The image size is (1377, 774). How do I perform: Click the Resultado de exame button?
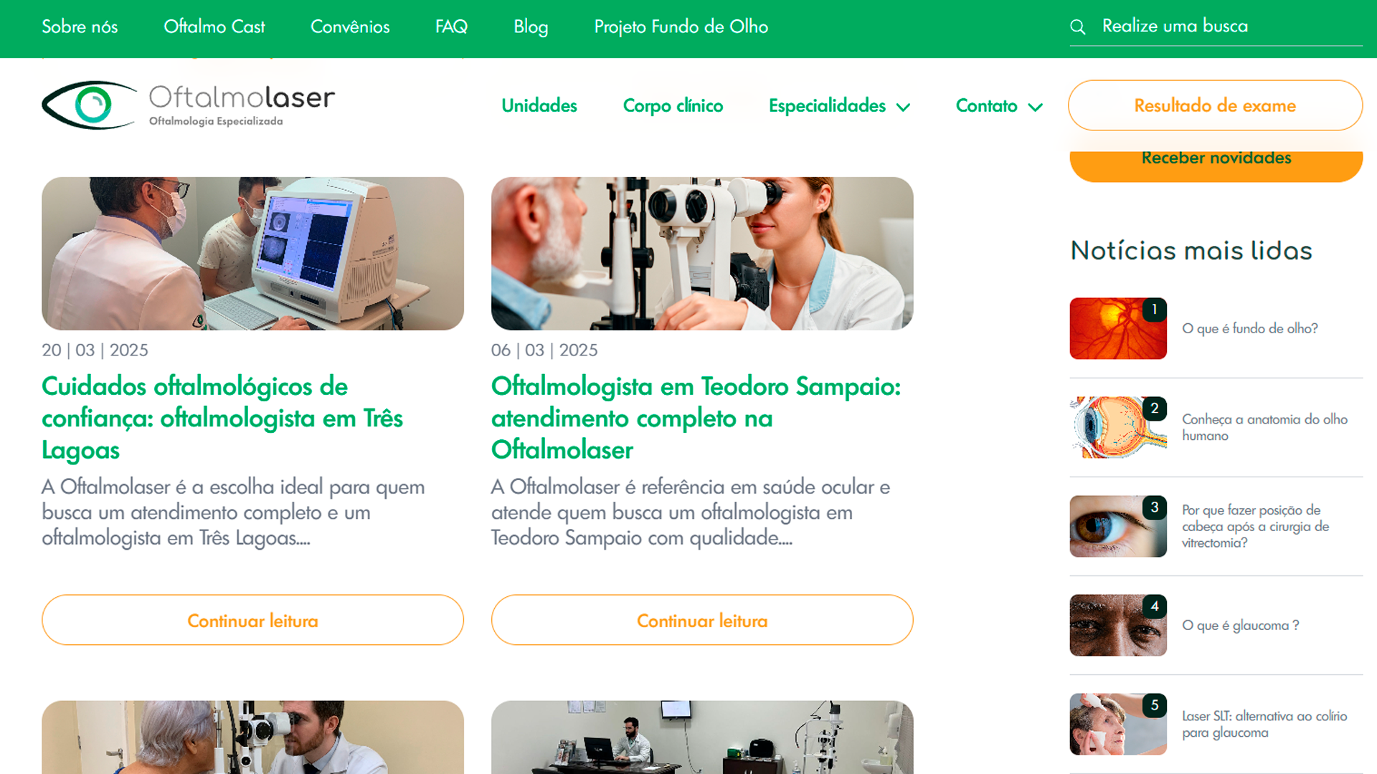point(1215,105)
